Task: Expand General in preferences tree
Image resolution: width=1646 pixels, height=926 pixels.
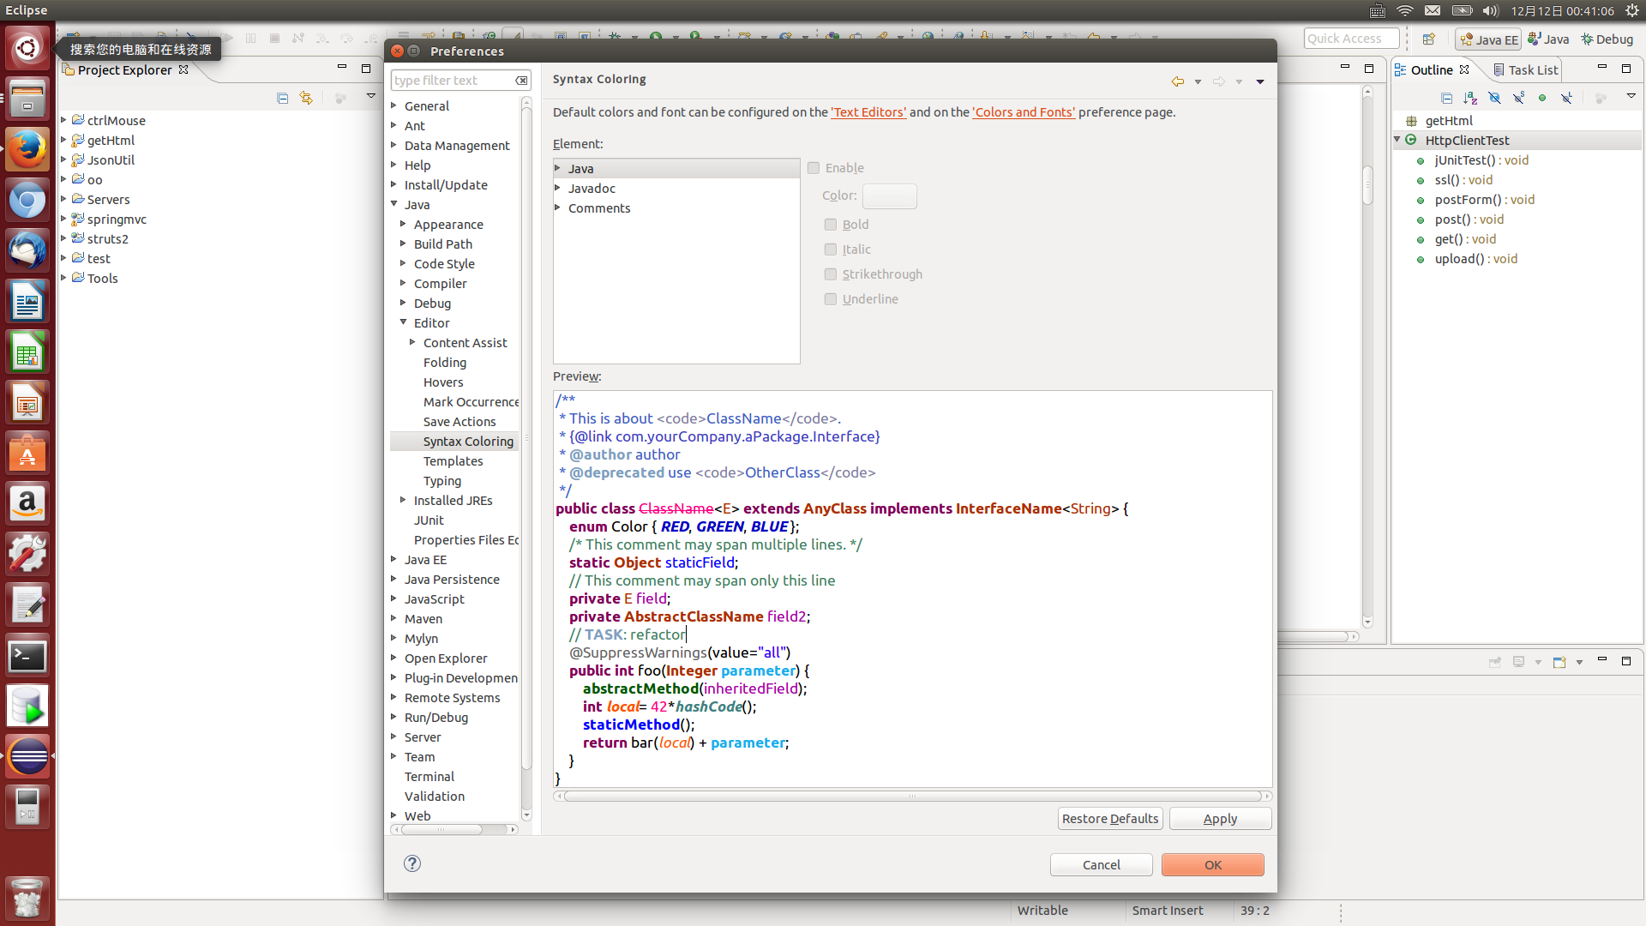Action: point(394,105)
